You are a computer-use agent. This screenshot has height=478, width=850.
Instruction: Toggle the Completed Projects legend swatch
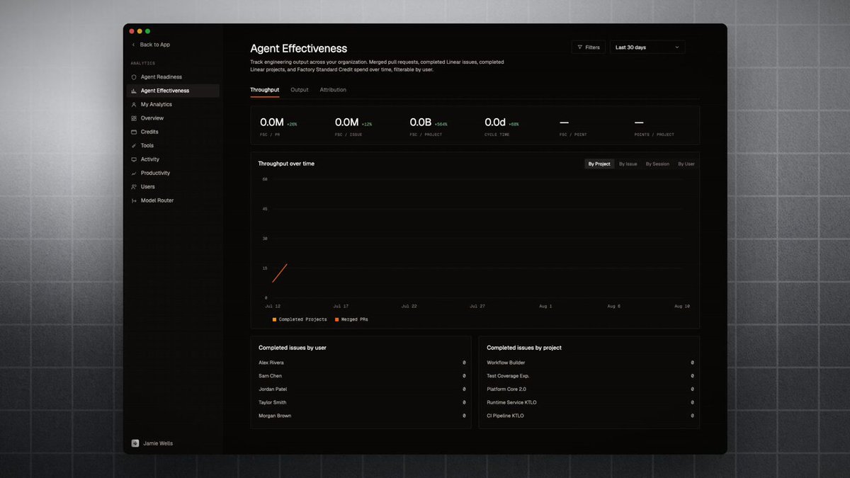(275, 319)
